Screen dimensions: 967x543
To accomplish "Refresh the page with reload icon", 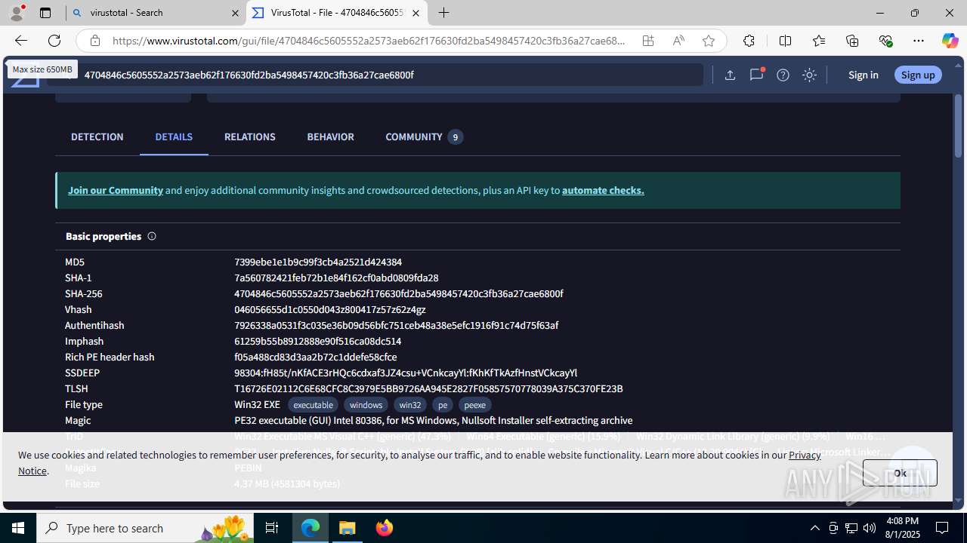I will point(54,41).
